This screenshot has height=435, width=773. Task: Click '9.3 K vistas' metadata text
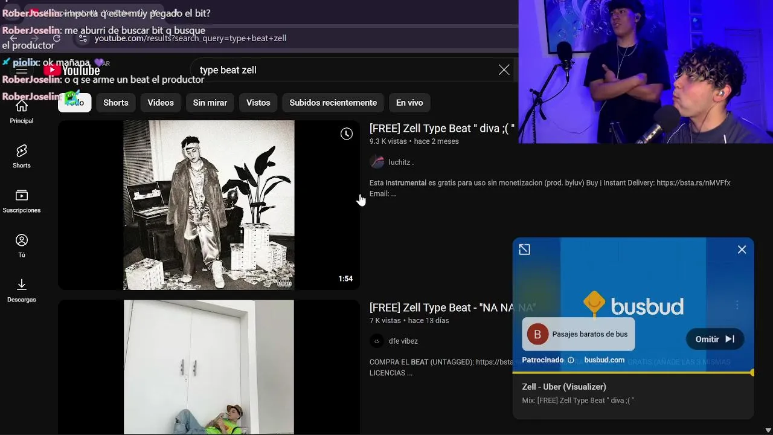click(x=388, y=141)
